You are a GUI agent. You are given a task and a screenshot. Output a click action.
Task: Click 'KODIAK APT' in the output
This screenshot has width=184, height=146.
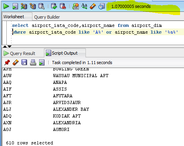click(x=67, y=116)
